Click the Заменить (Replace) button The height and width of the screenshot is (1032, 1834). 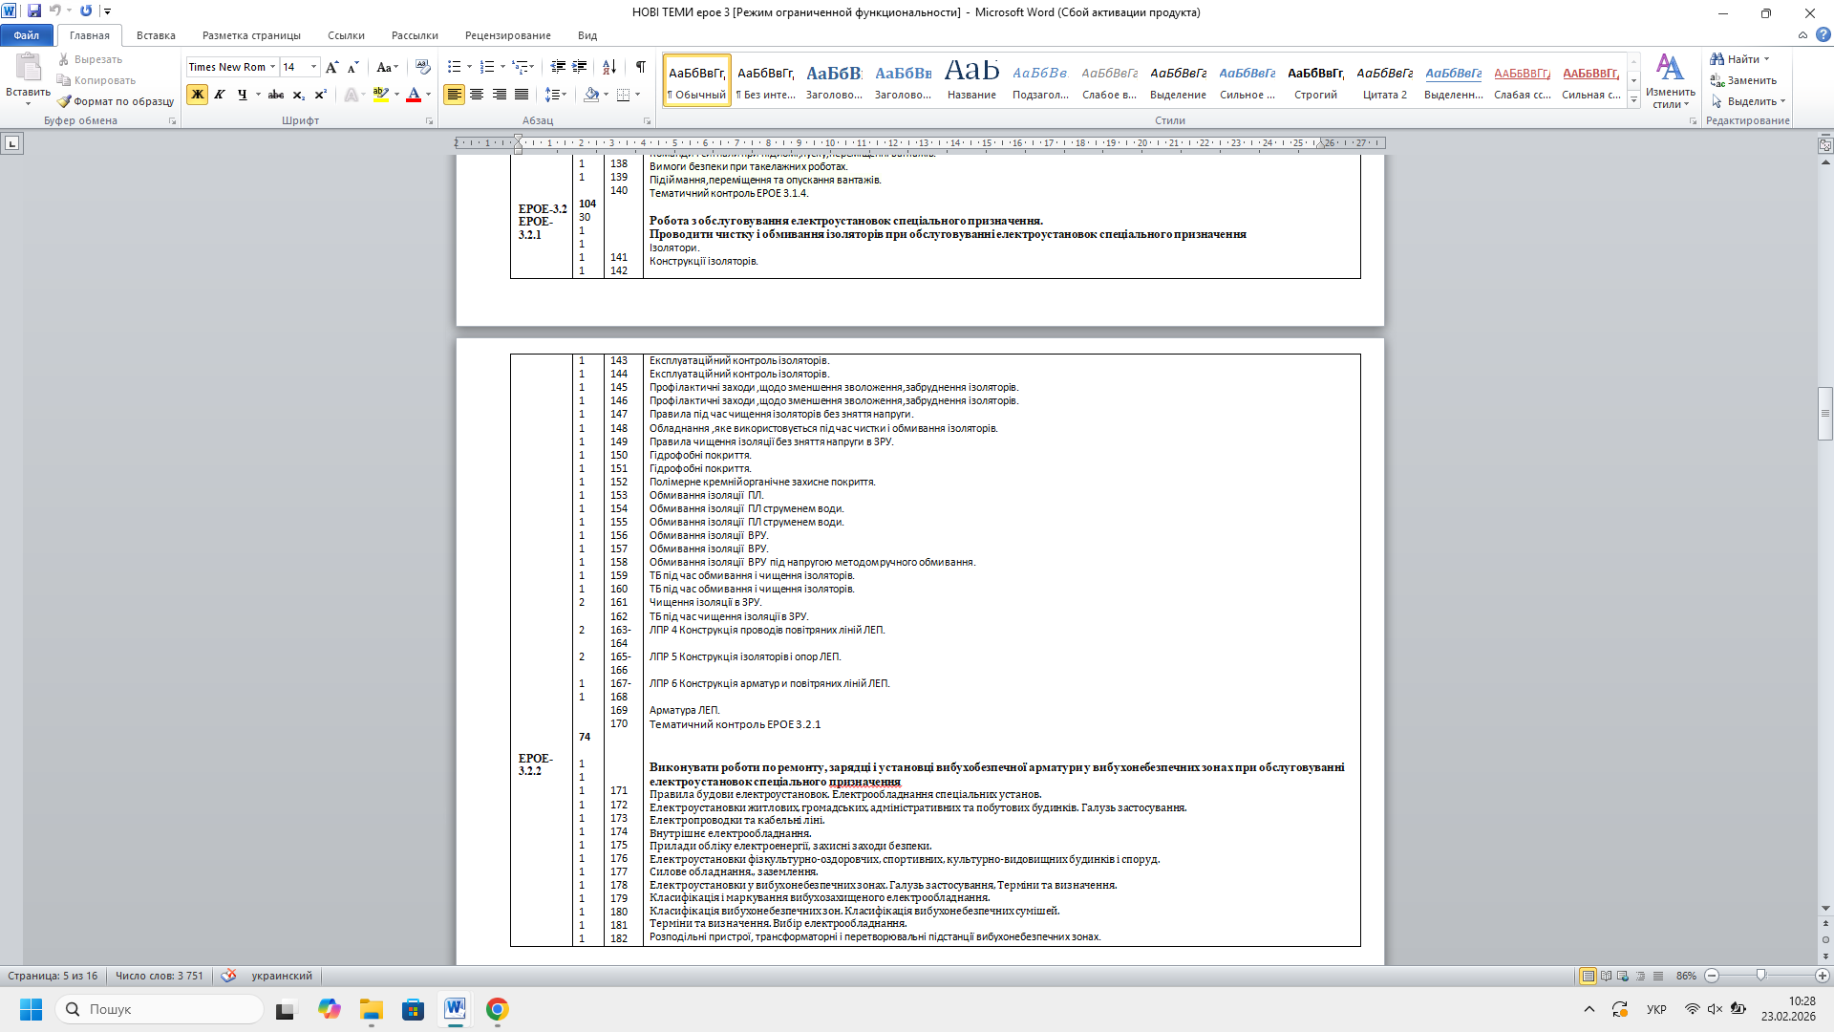pos(1744,80)
